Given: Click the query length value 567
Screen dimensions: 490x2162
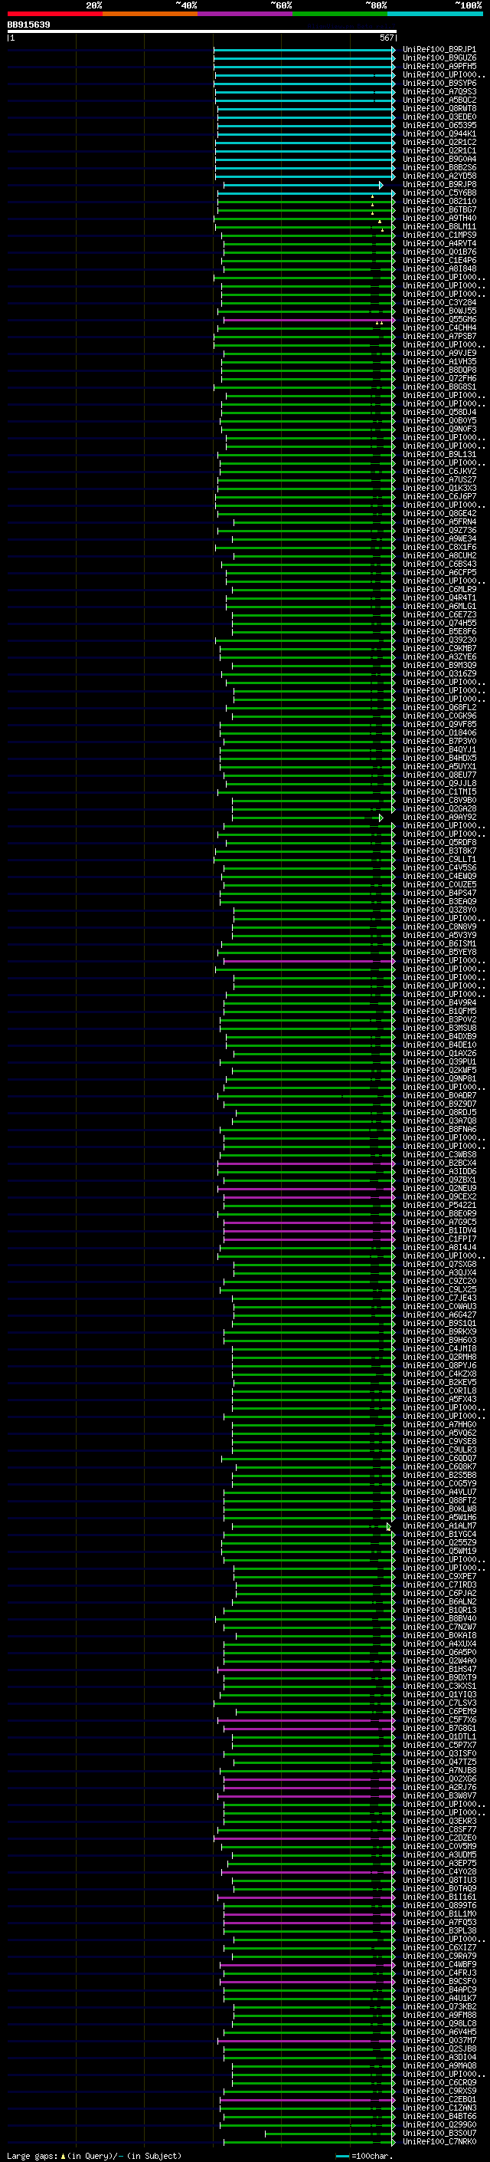Looking at the screenshot, I should point(386,38).
